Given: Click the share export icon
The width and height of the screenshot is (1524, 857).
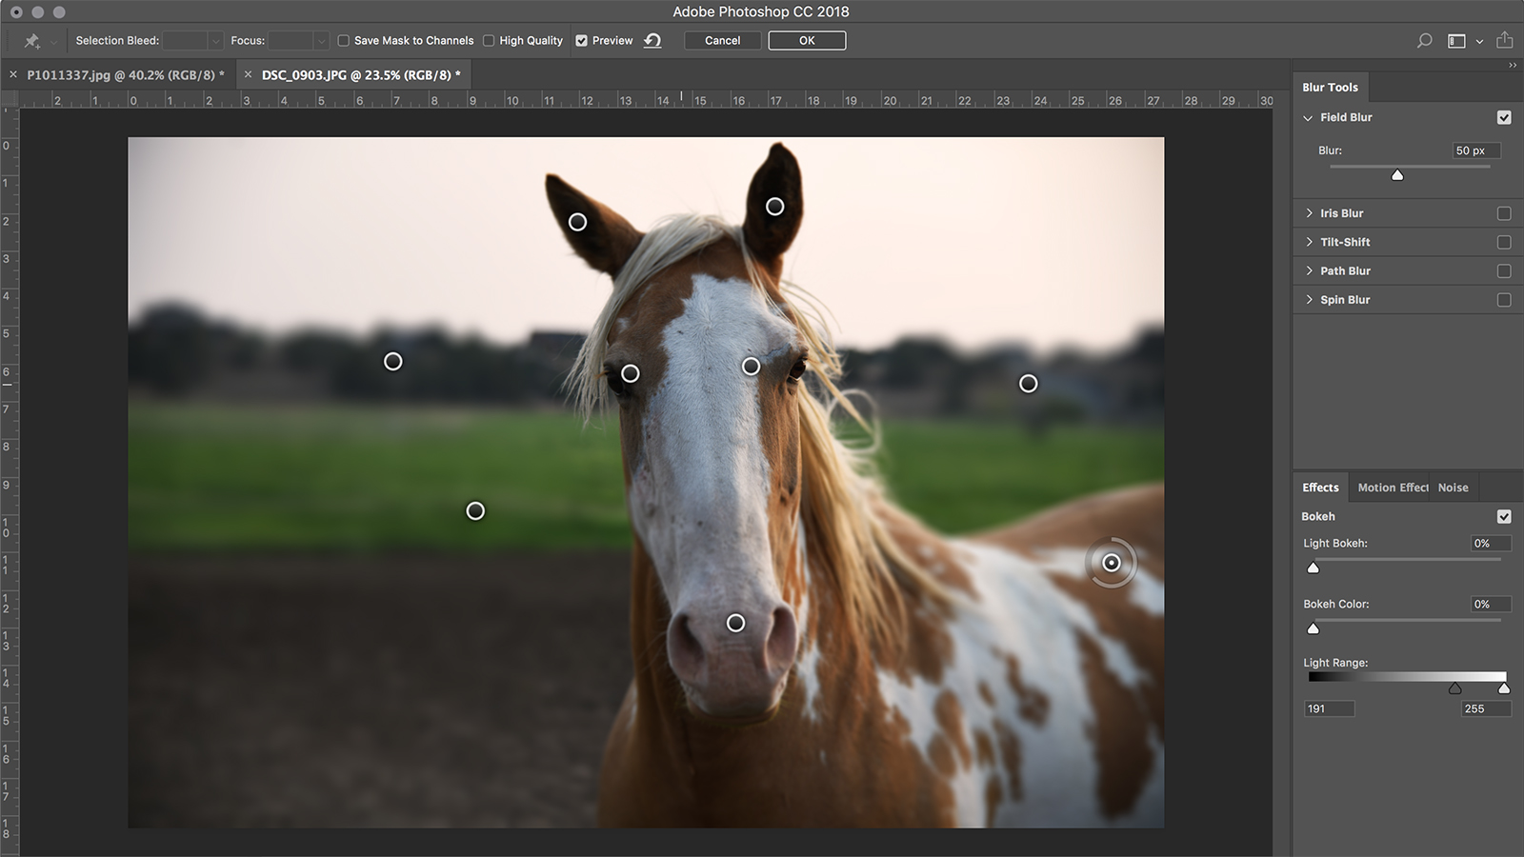Looking at the screenshot, I should coord(1505,40).
